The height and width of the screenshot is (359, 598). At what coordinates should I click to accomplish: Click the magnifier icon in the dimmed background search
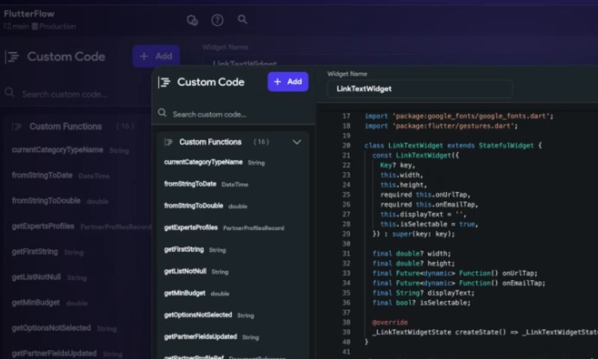[9, 92]
